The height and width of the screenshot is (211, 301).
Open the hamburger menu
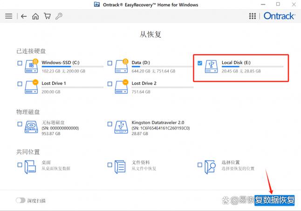coord(9,16)
